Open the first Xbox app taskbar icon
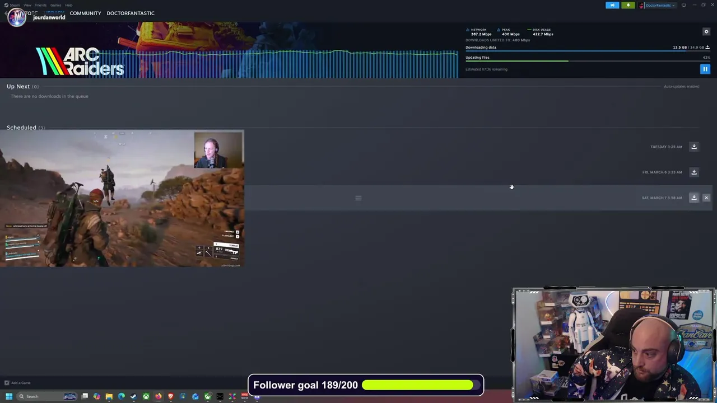 146,396
